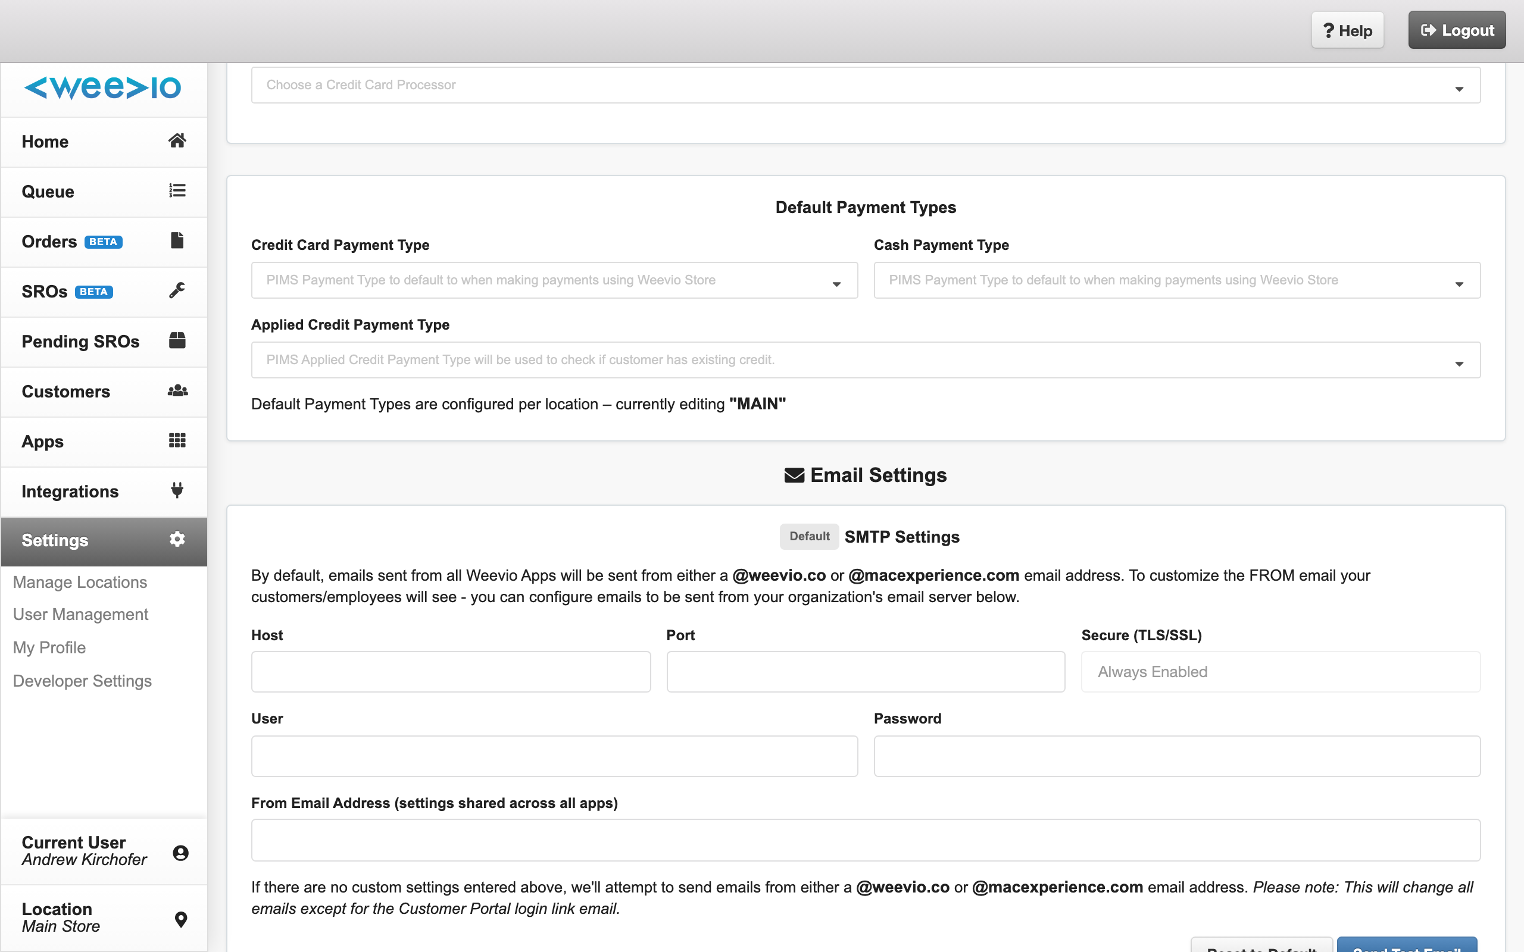Viewport: 1524px width, 952px height.
Task: Click the Queue list icon
Action: point(177,190)
